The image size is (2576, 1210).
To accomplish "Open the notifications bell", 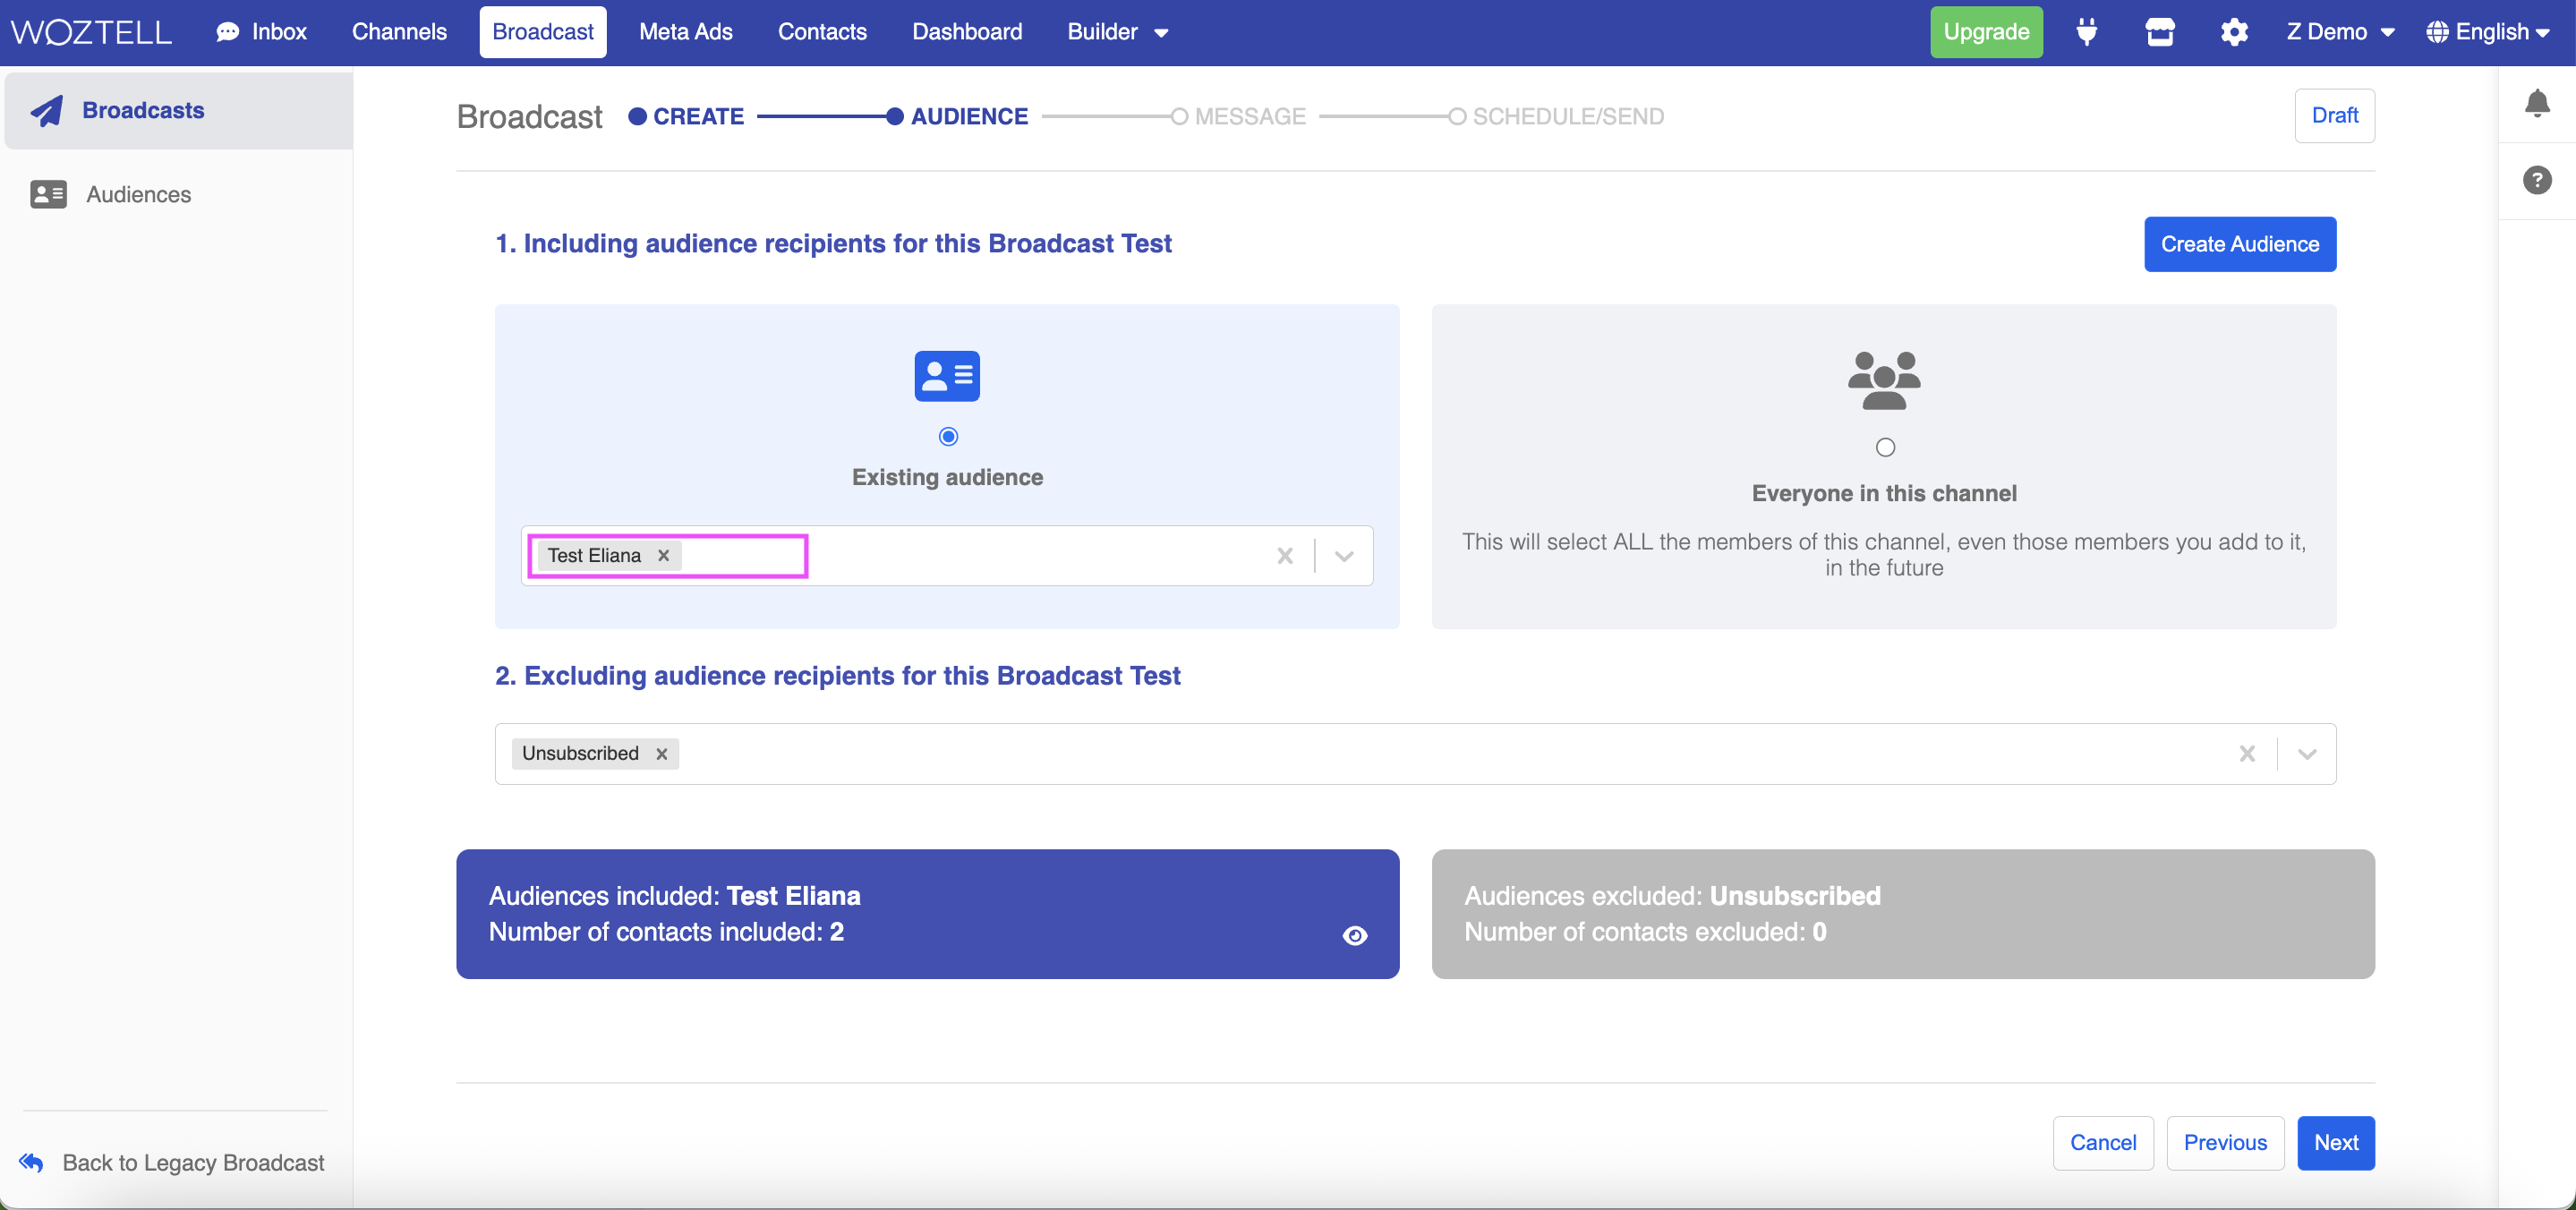I will tap(2537, 103).
